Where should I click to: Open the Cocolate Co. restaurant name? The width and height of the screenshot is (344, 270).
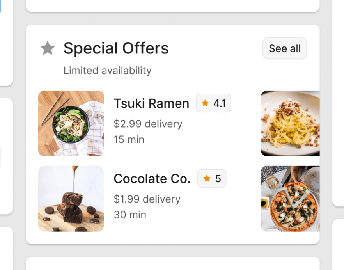pyautogui.click(x=152, y=179)
